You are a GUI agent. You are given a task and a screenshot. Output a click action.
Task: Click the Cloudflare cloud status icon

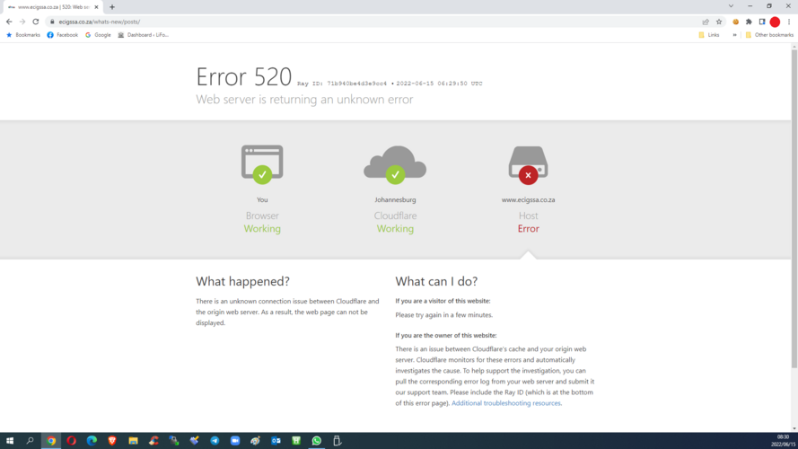pos(395,164)
